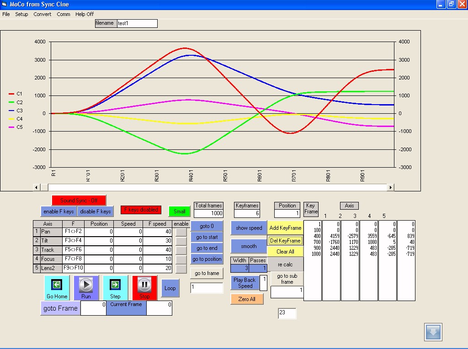468x349 pixels.
Task: Click the smooth button
Action: (249, 246)
